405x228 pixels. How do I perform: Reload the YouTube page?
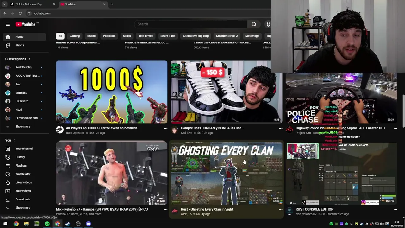(20, 13)
